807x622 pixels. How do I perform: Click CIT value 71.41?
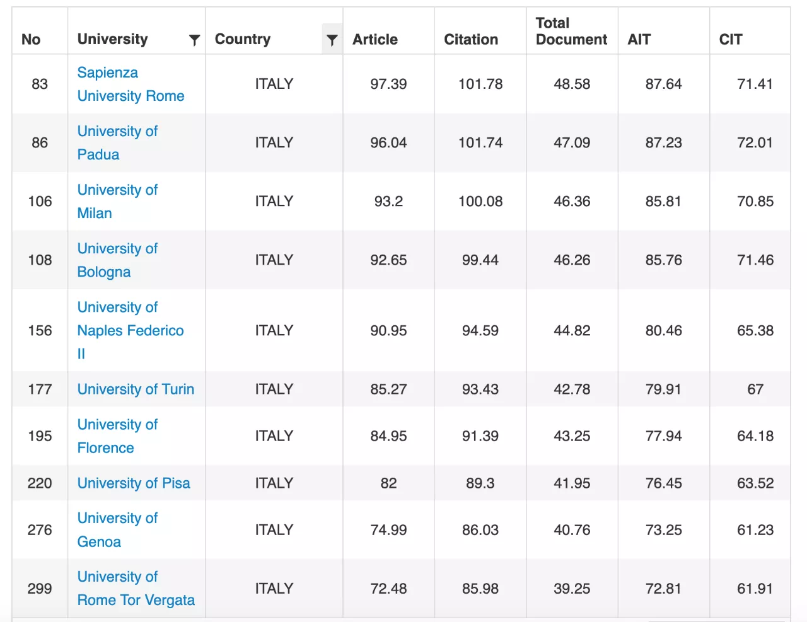tap(755, 84)
